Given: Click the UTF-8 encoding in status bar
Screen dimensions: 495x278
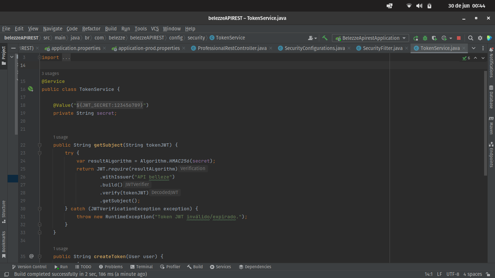Looking at the screenshot, I should click(x=453, y=274).
